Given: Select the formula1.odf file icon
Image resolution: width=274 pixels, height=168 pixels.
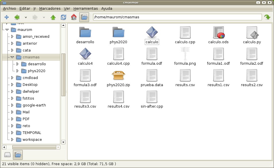Looking at the screenshot, I should coord(219,54).
